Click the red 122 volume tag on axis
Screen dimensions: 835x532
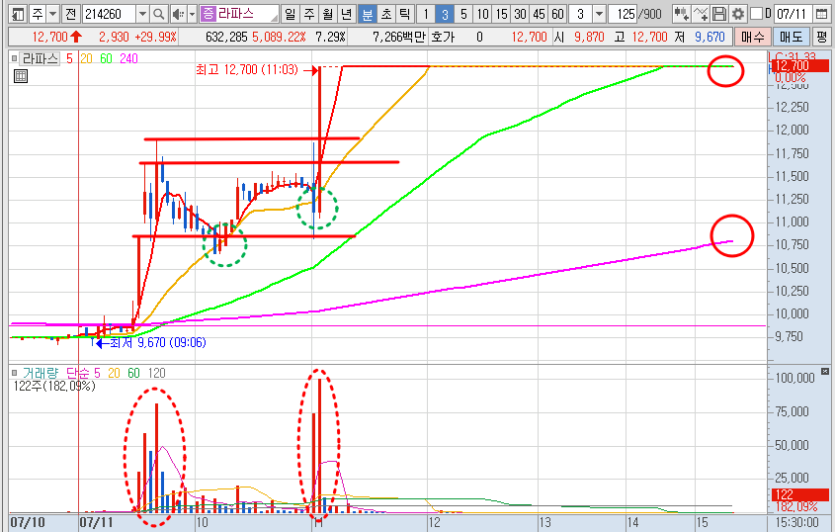(x=798, y=494)
